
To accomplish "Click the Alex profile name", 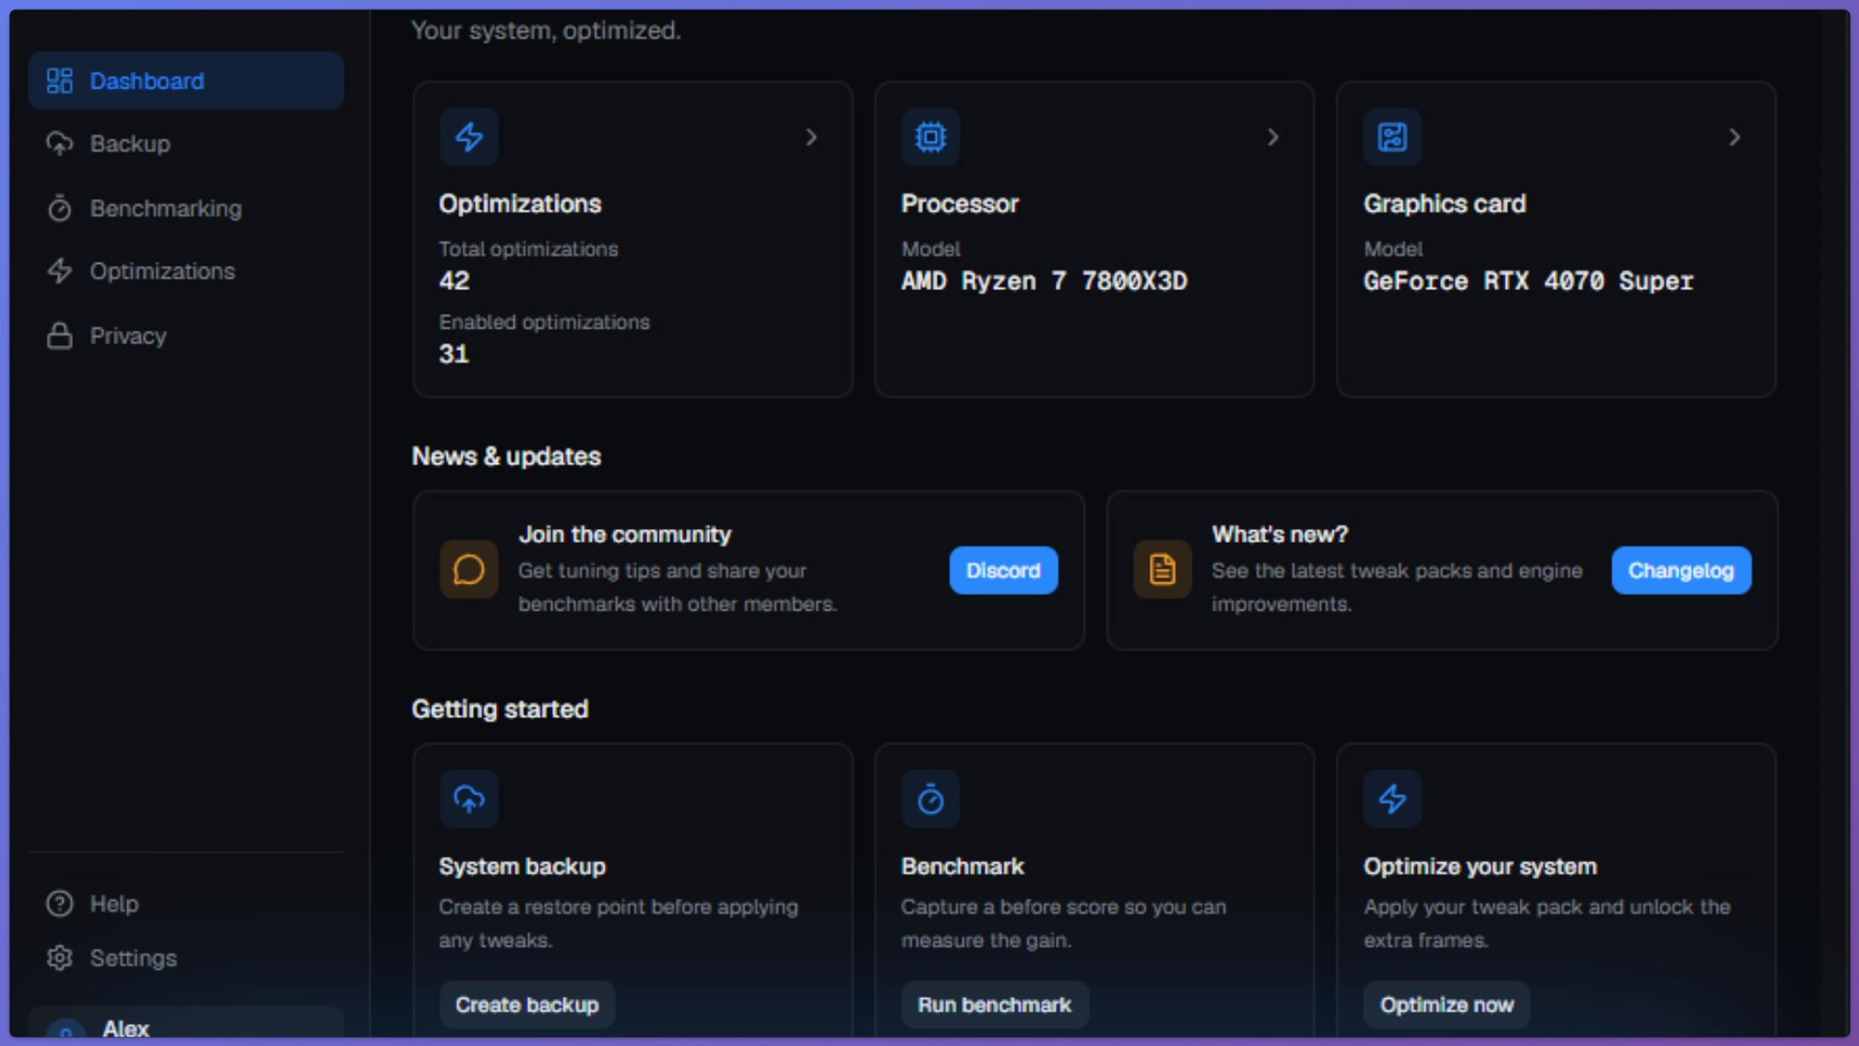I will pos(126,1028).
